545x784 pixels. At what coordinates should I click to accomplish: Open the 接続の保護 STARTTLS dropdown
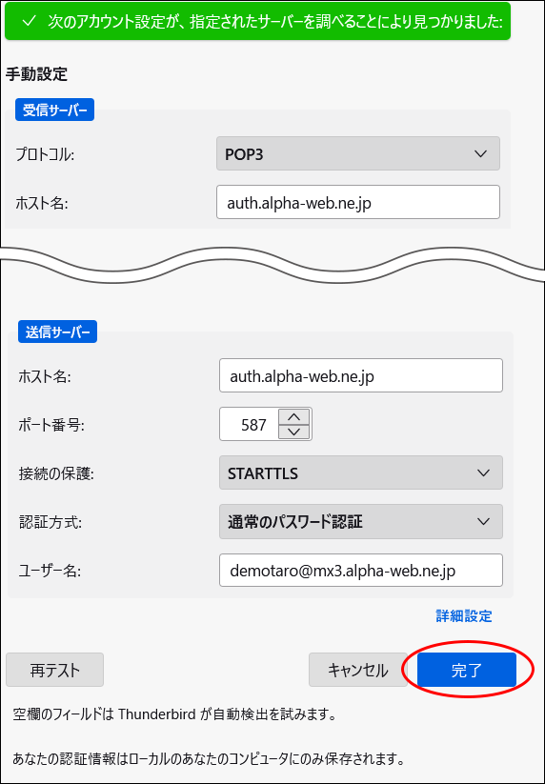tap(361, 472)
